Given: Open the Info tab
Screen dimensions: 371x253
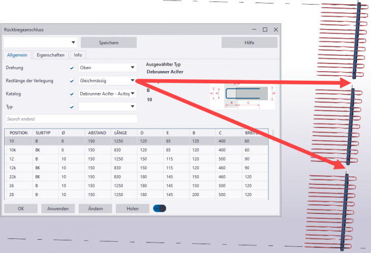Looking at the screenshot, I should (x=78, y=55).
